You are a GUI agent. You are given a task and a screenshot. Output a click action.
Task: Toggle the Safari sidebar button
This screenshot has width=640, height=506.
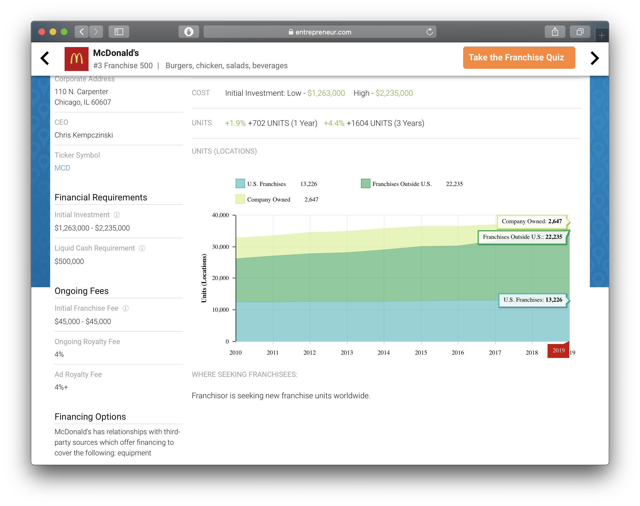119,32
